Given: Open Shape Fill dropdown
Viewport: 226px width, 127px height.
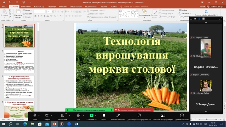Looking at the screenshot, I should pos(167,10).
